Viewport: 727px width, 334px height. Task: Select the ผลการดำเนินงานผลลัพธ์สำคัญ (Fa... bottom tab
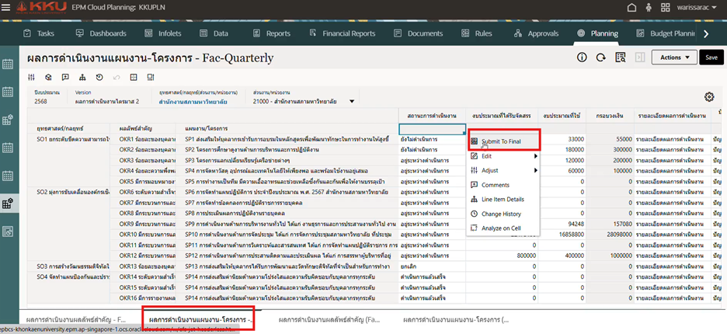click(x=328, y=320)
